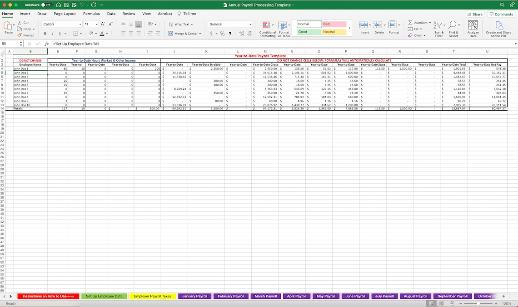518x307 pixels.
Task: Apply percent number style
Action: point(222,33)
